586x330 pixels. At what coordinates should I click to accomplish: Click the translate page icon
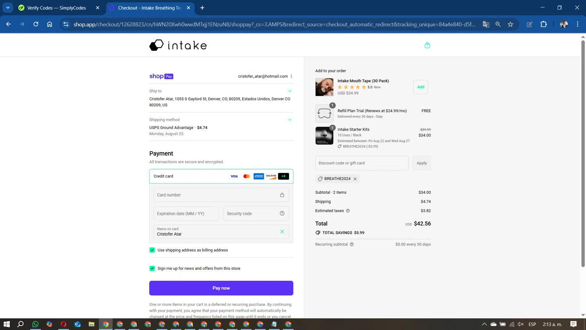[x=486, y=24]
